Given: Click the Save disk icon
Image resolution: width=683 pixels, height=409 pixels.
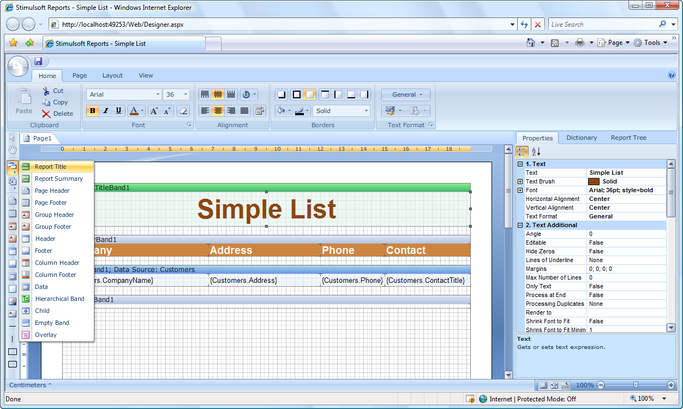Looking at the screenshot, I should (x=38, y=62).
